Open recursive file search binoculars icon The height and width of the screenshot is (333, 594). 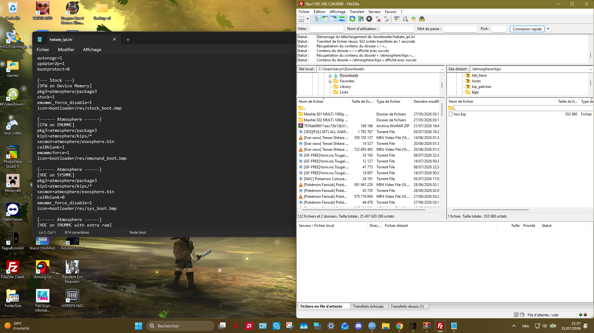422,19
